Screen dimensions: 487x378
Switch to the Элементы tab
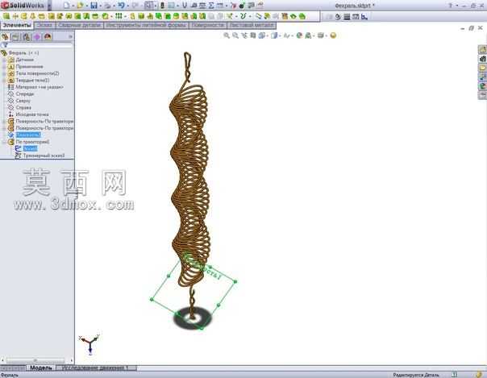coord(17,25)
